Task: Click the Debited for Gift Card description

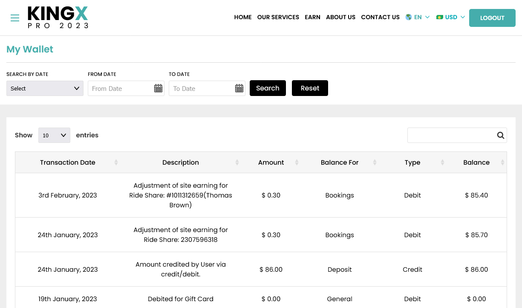Action: 181,299
